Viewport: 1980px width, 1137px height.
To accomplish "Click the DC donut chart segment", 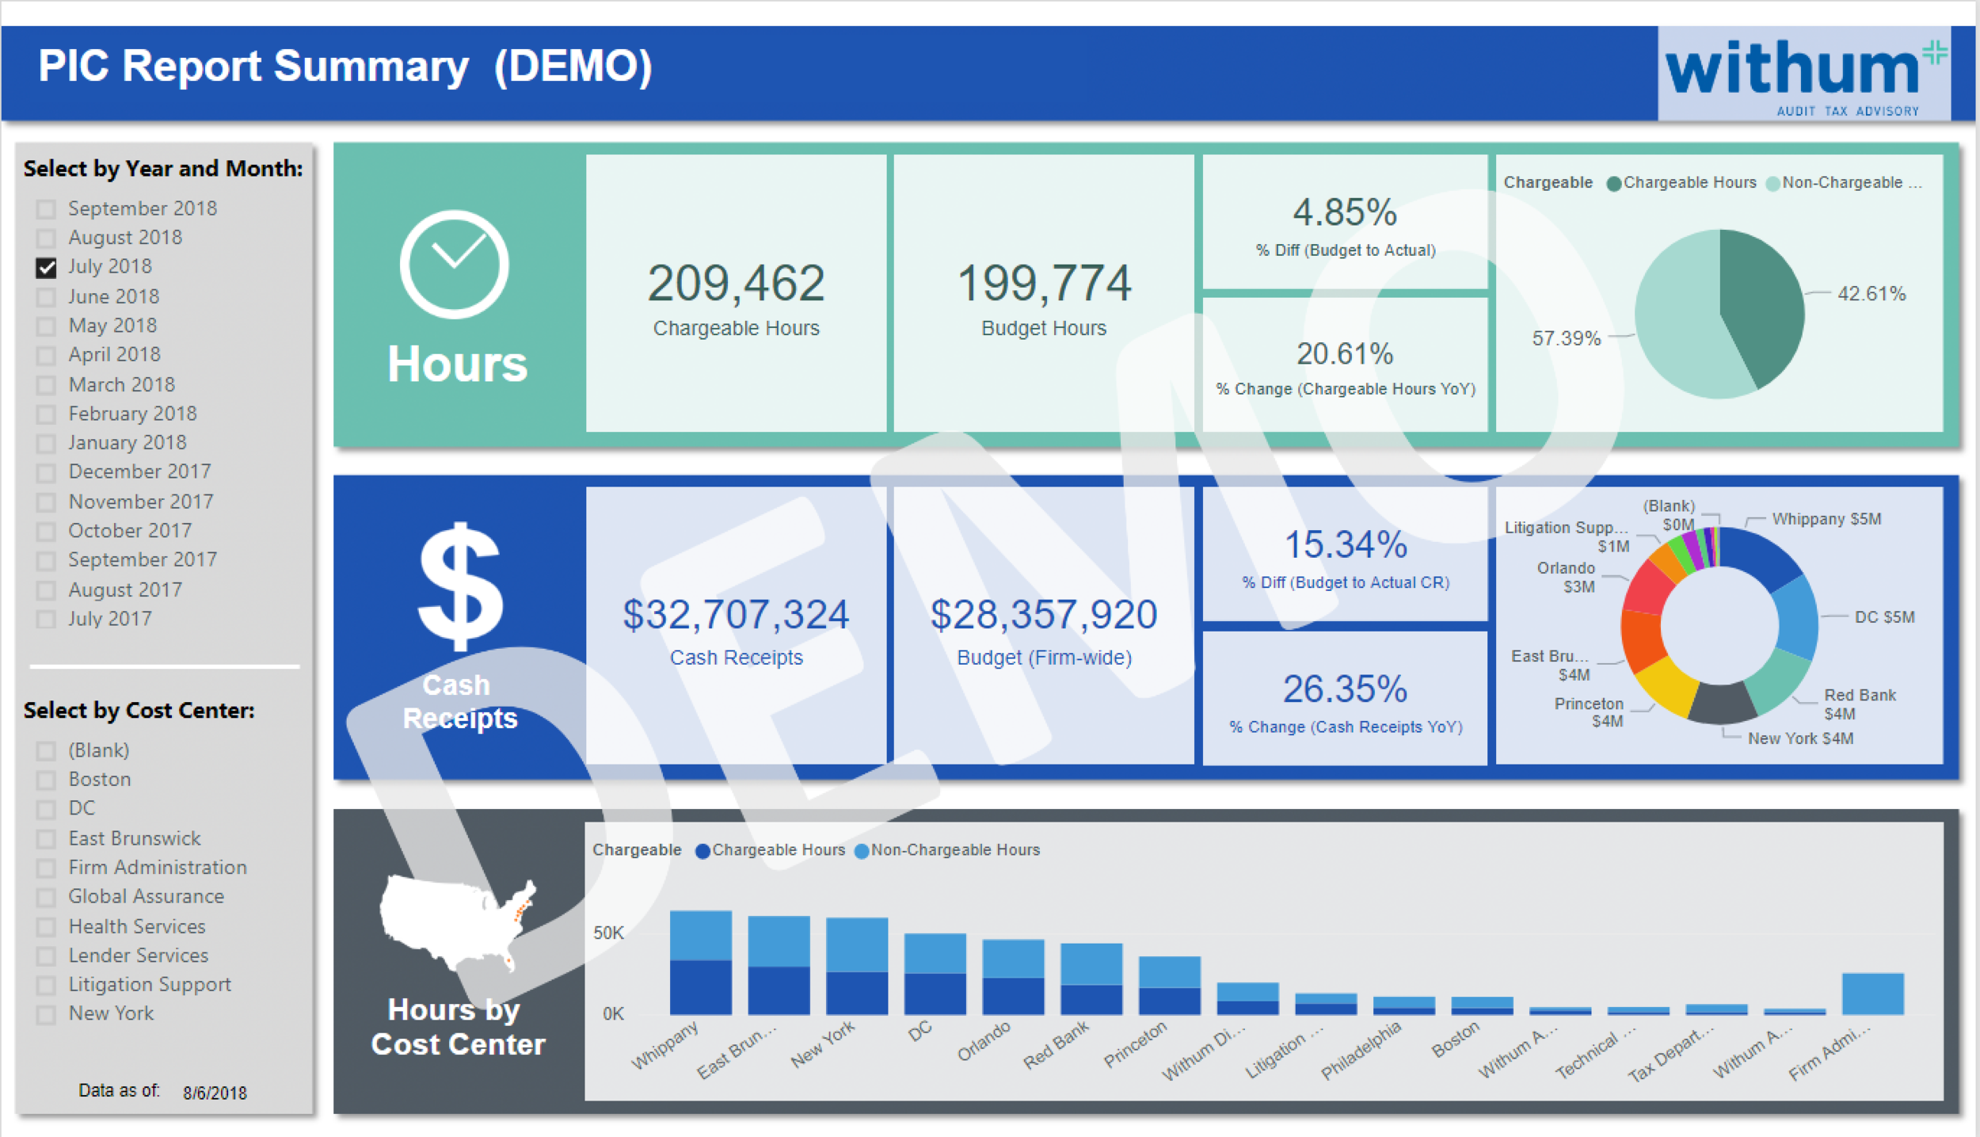I will [1796, 618].
